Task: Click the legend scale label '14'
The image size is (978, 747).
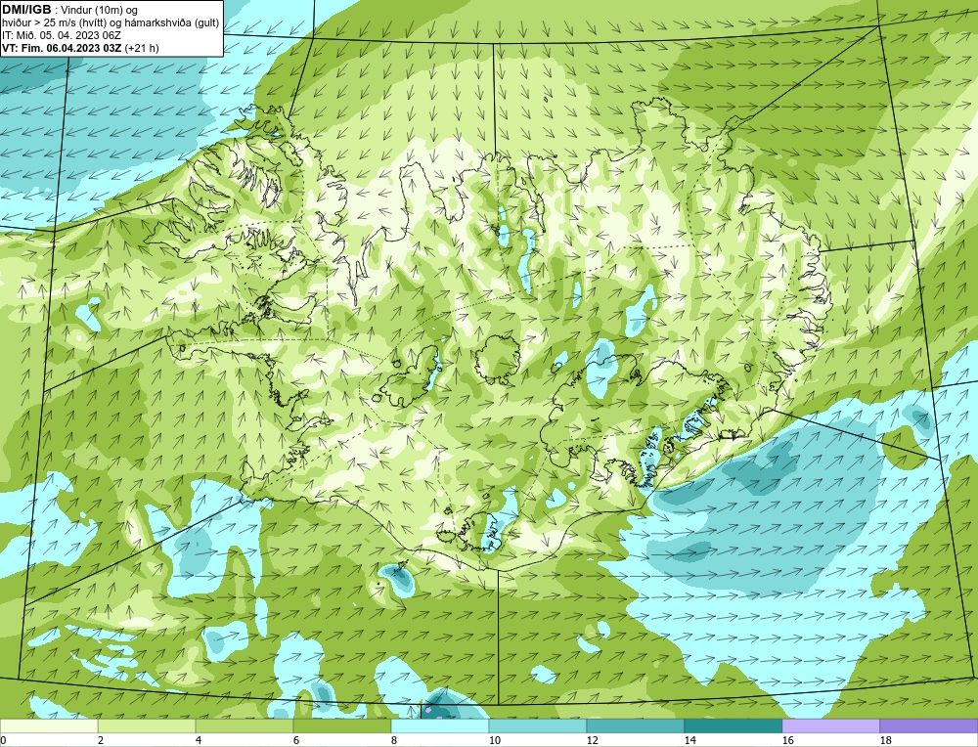Action: point(690,740)
